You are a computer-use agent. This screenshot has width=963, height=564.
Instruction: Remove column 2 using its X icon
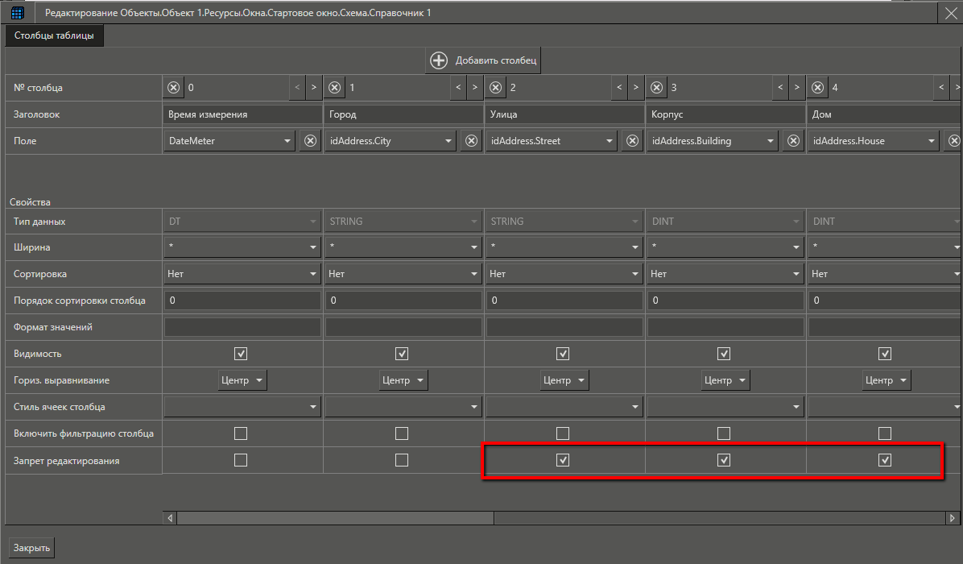[x=496, y=88]
